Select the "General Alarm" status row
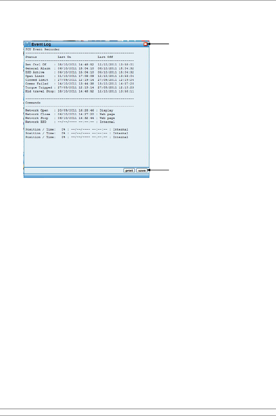 point(80,68)
